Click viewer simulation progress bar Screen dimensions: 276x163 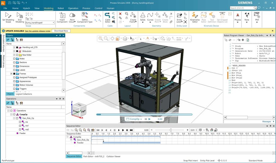click(144, 115)
